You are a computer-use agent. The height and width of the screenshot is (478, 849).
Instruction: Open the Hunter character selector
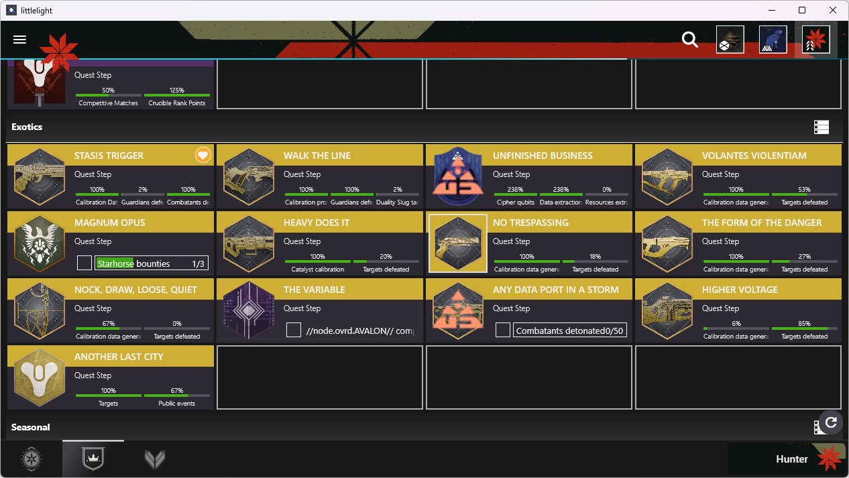coord(786,459)
